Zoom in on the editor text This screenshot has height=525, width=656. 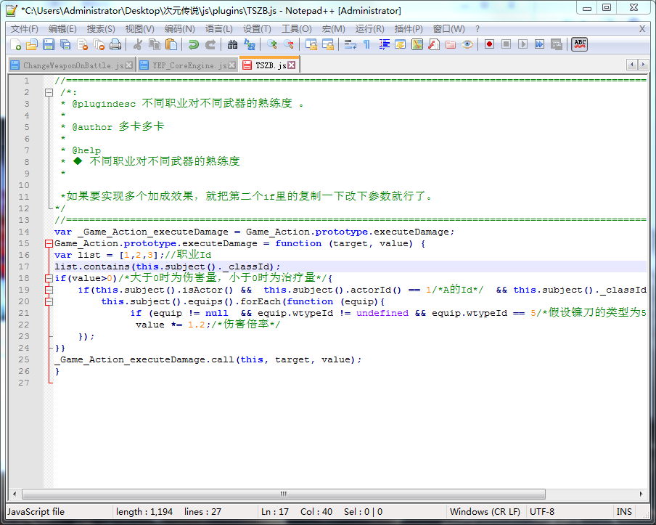272,44
